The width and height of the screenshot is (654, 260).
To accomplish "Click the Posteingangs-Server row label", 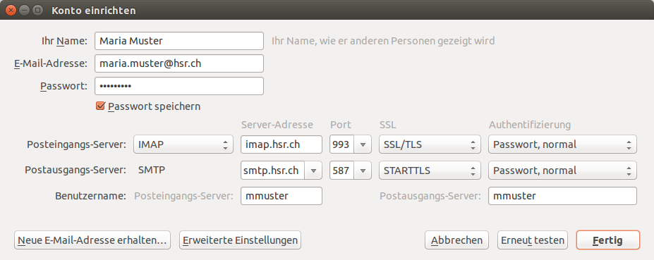I will tap(76, 144).
